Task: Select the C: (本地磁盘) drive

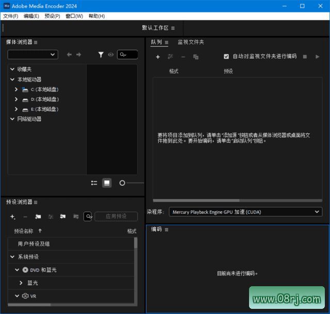Action: tap(45, 90)
